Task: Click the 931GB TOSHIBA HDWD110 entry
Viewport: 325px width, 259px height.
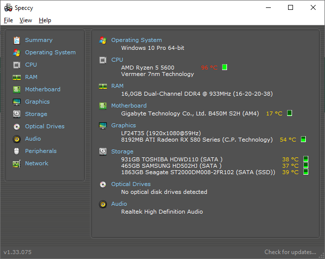Action: (172, 159)
